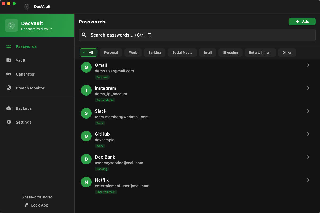Screen dimensions: 320x213
Task: Click inside the password search field
Action: pos(187,35)
